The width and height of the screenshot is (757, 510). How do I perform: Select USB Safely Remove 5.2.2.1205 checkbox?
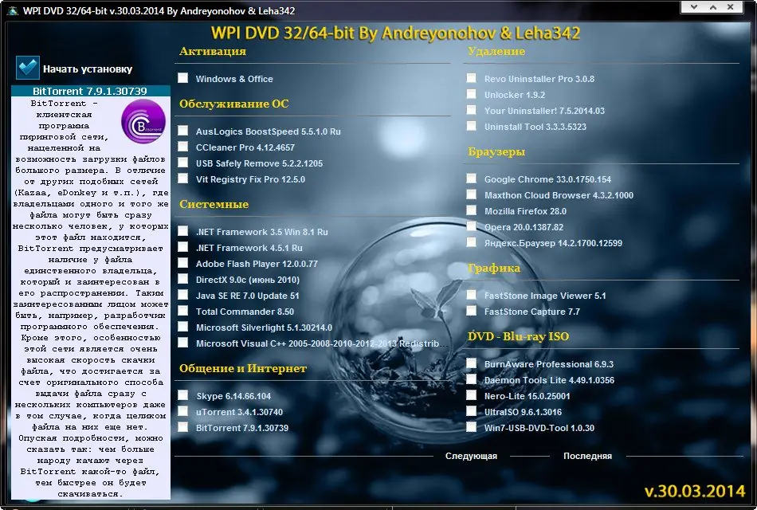[x=183, y=163]
